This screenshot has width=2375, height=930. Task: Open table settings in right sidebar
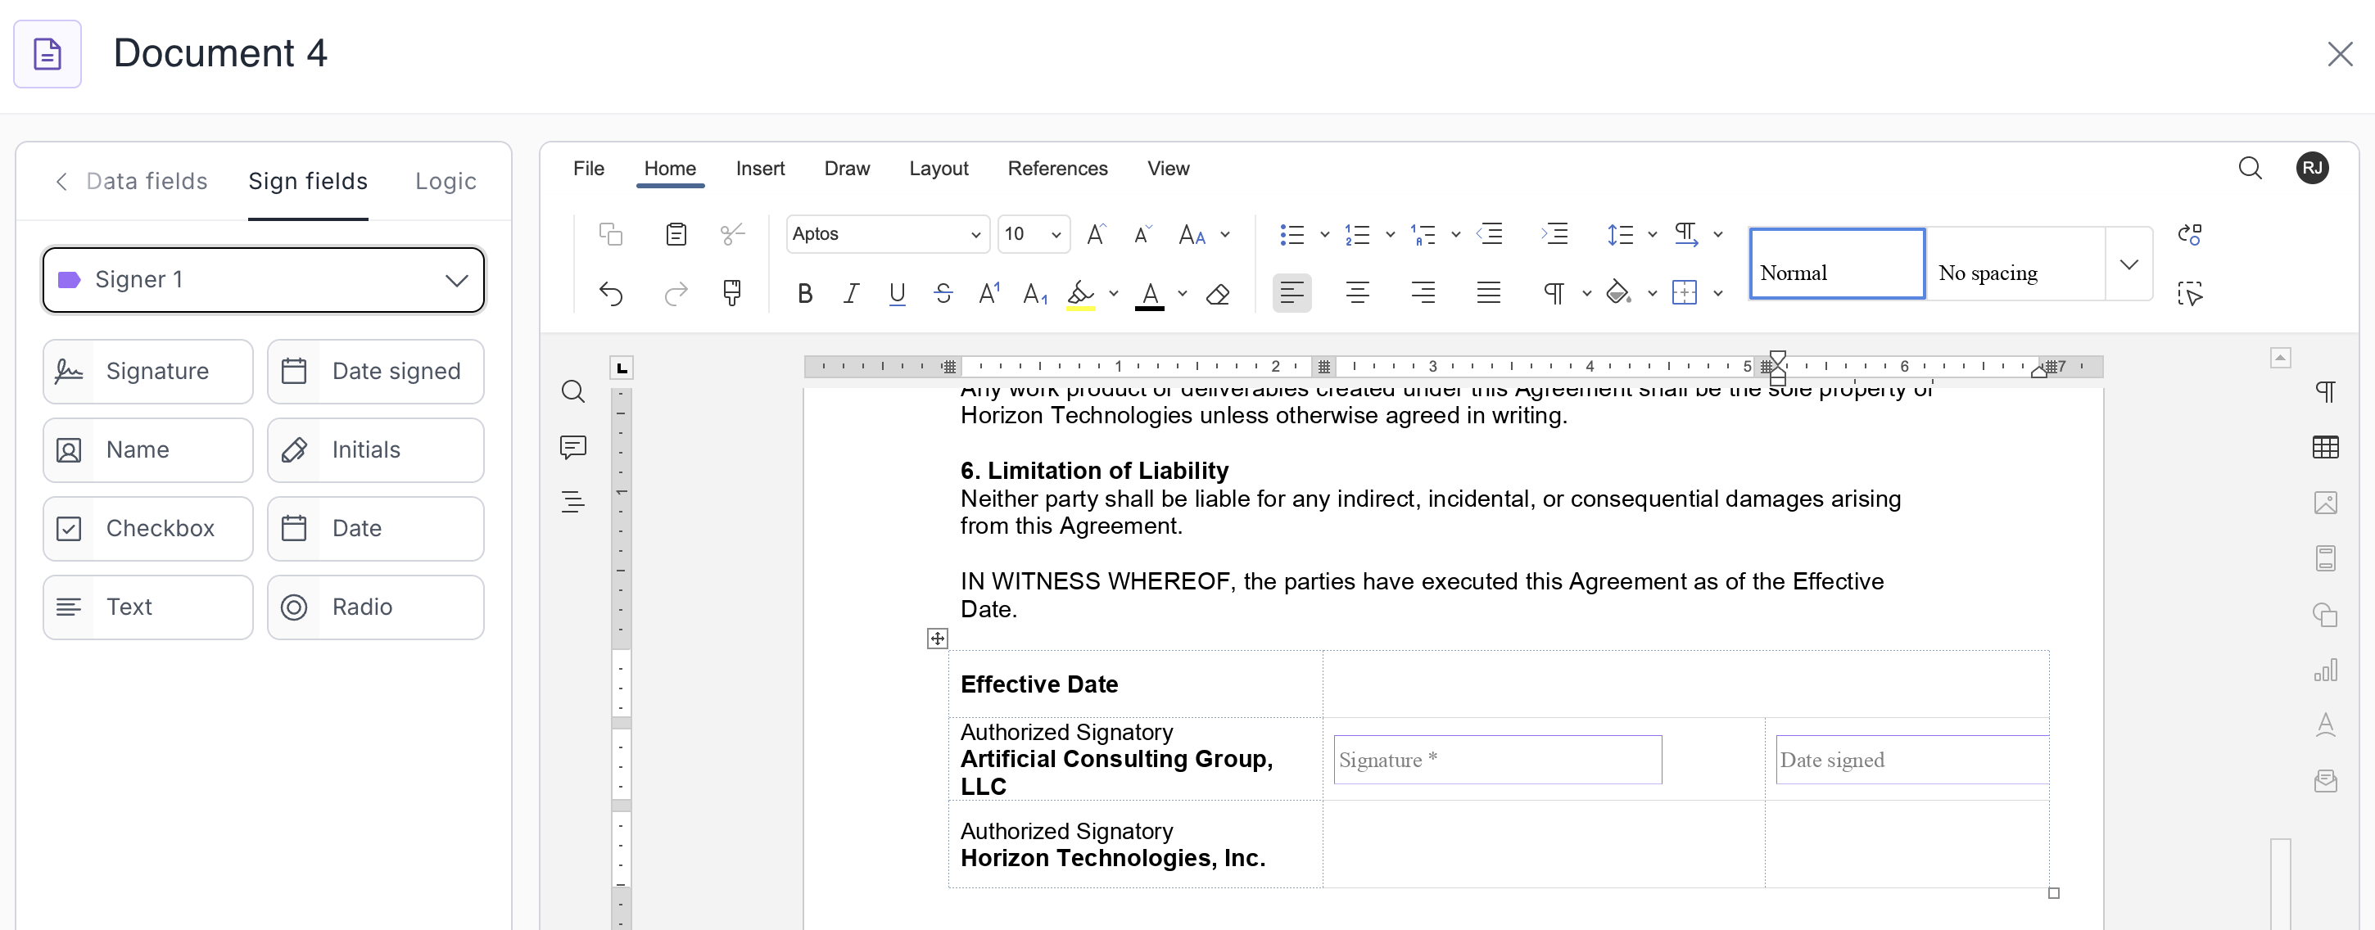pos(2324,447)
